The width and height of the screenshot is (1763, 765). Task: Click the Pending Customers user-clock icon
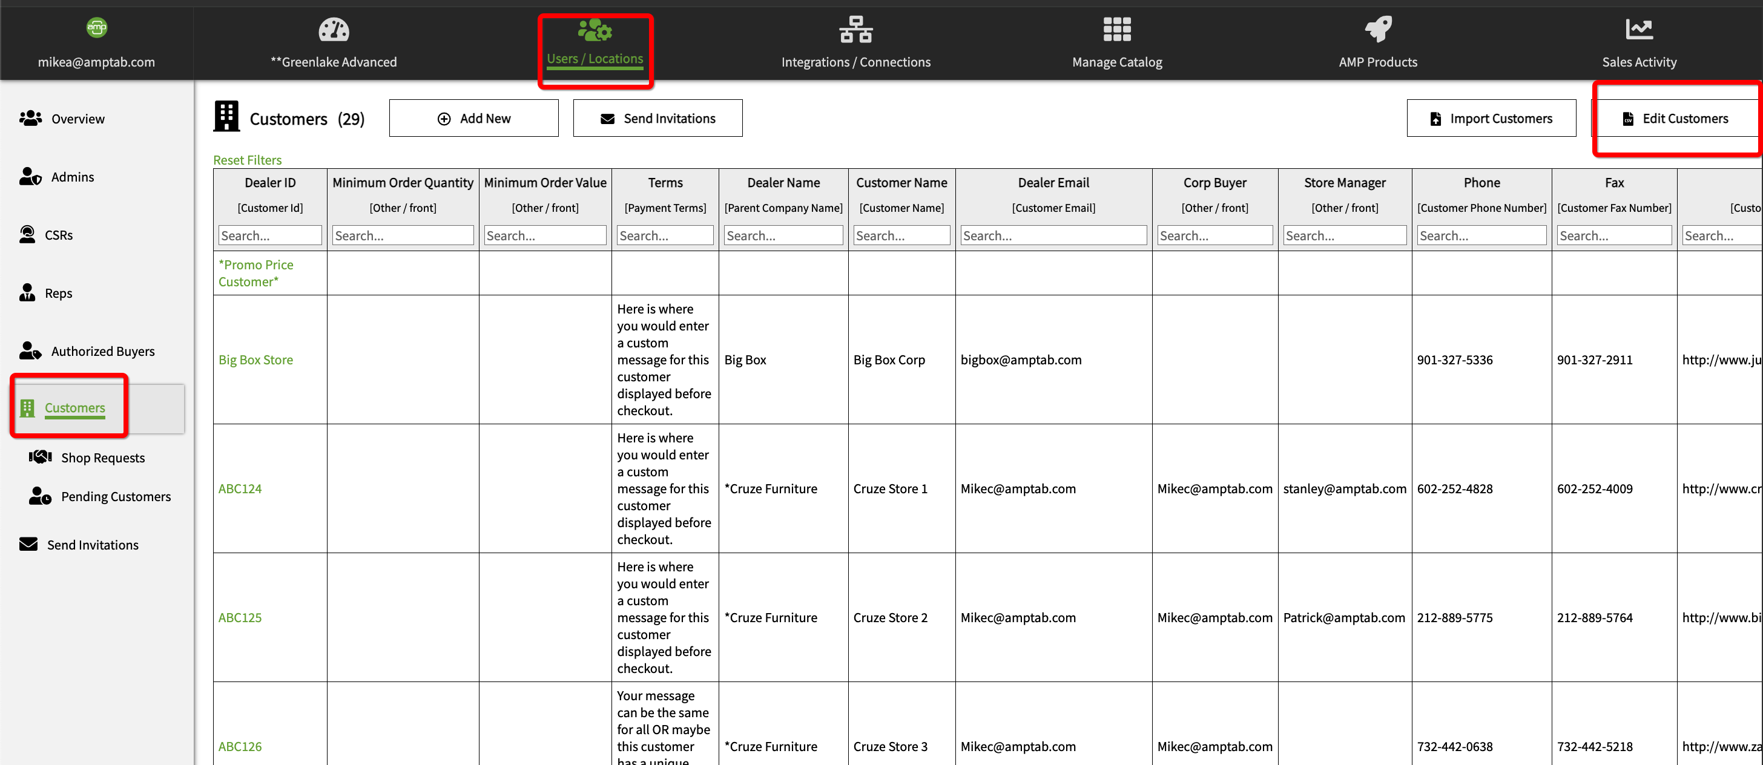[x=41, y=496]
